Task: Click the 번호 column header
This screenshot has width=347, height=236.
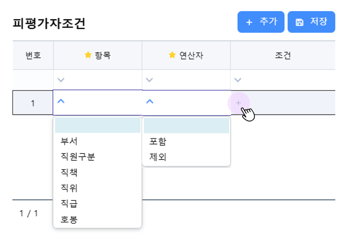Action: pos(33,55)
